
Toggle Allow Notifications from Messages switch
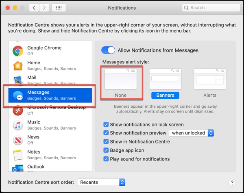click(108, 50)
